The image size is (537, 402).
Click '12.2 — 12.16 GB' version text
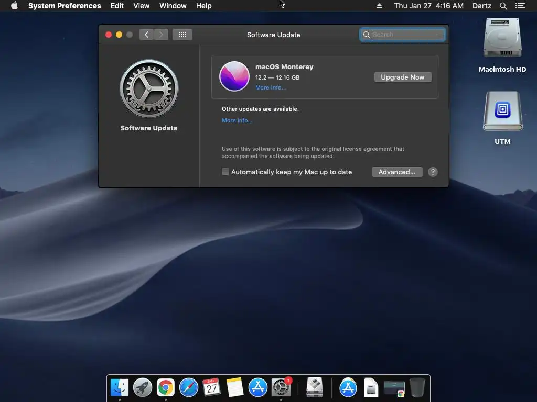point(277,77)
